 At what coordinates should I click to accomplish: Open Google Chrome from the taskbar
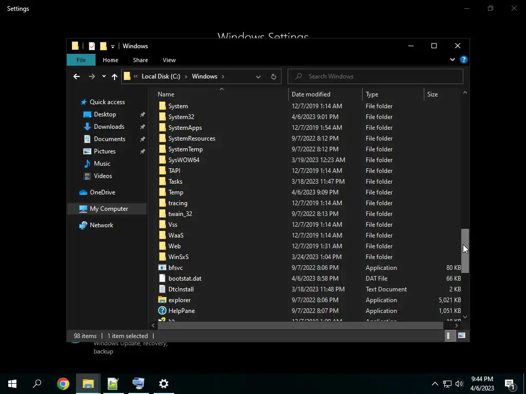(x=63, y=384)
